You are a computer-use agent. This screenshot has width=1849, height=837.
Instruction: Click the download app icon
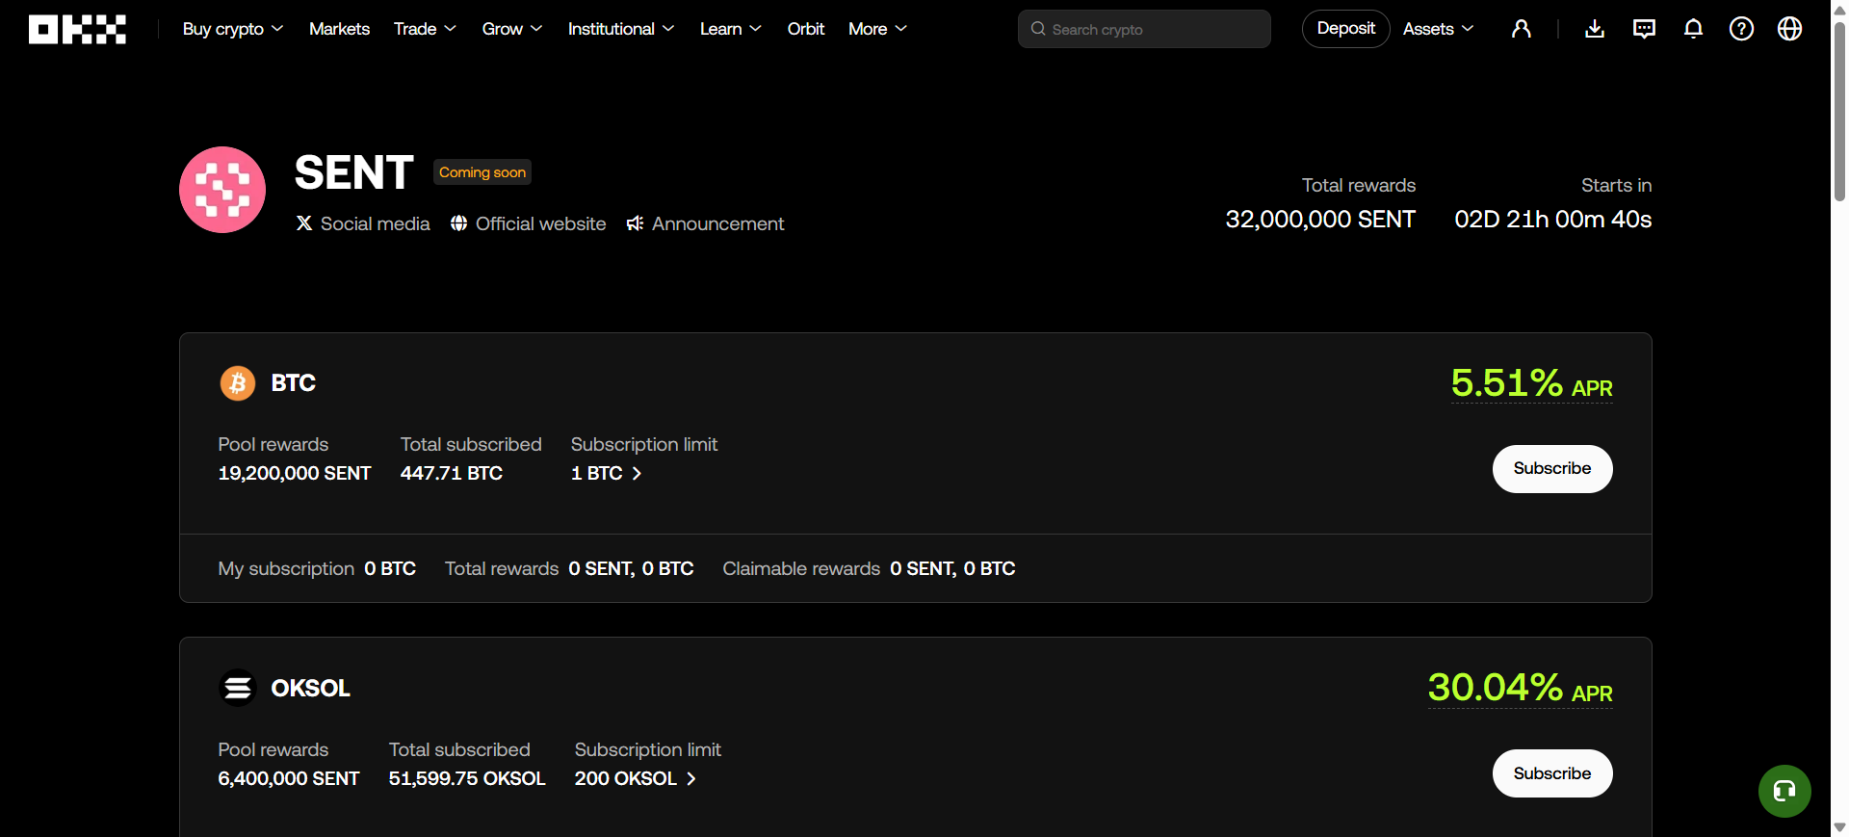1595,29
